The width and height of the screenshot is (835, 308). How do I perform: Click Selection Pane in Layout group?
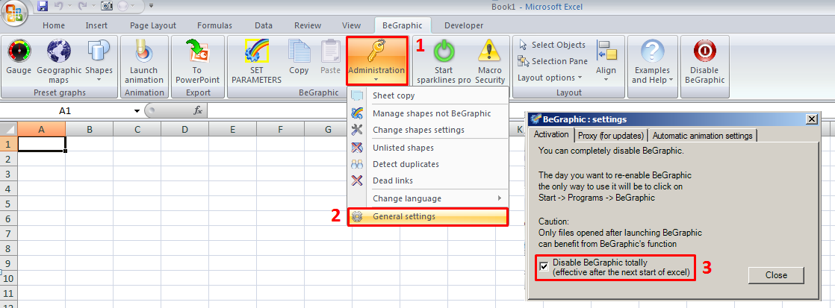click(559, 61)
